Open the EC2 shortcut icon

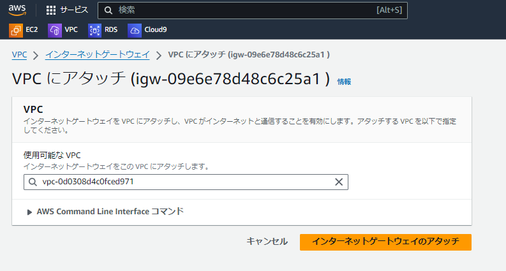(x=16, y=31)
